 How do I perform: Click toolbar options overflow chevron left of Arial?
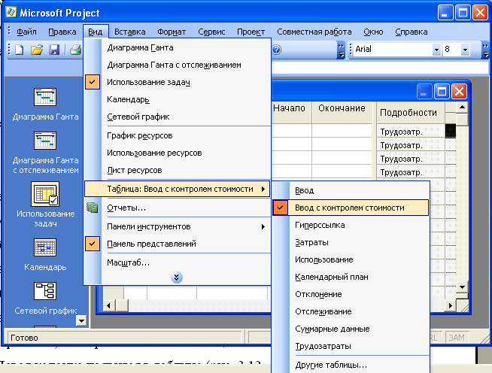[341, 50]
